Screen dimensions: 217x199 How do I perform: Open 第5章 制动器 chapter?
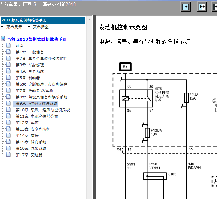[28, 78]
